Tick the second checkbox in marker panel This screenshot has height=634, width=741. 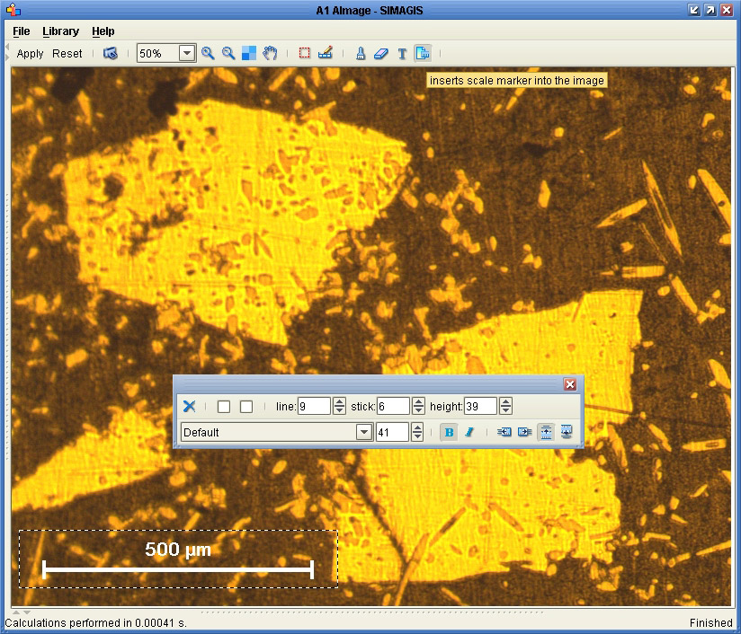tap(246, 407)
